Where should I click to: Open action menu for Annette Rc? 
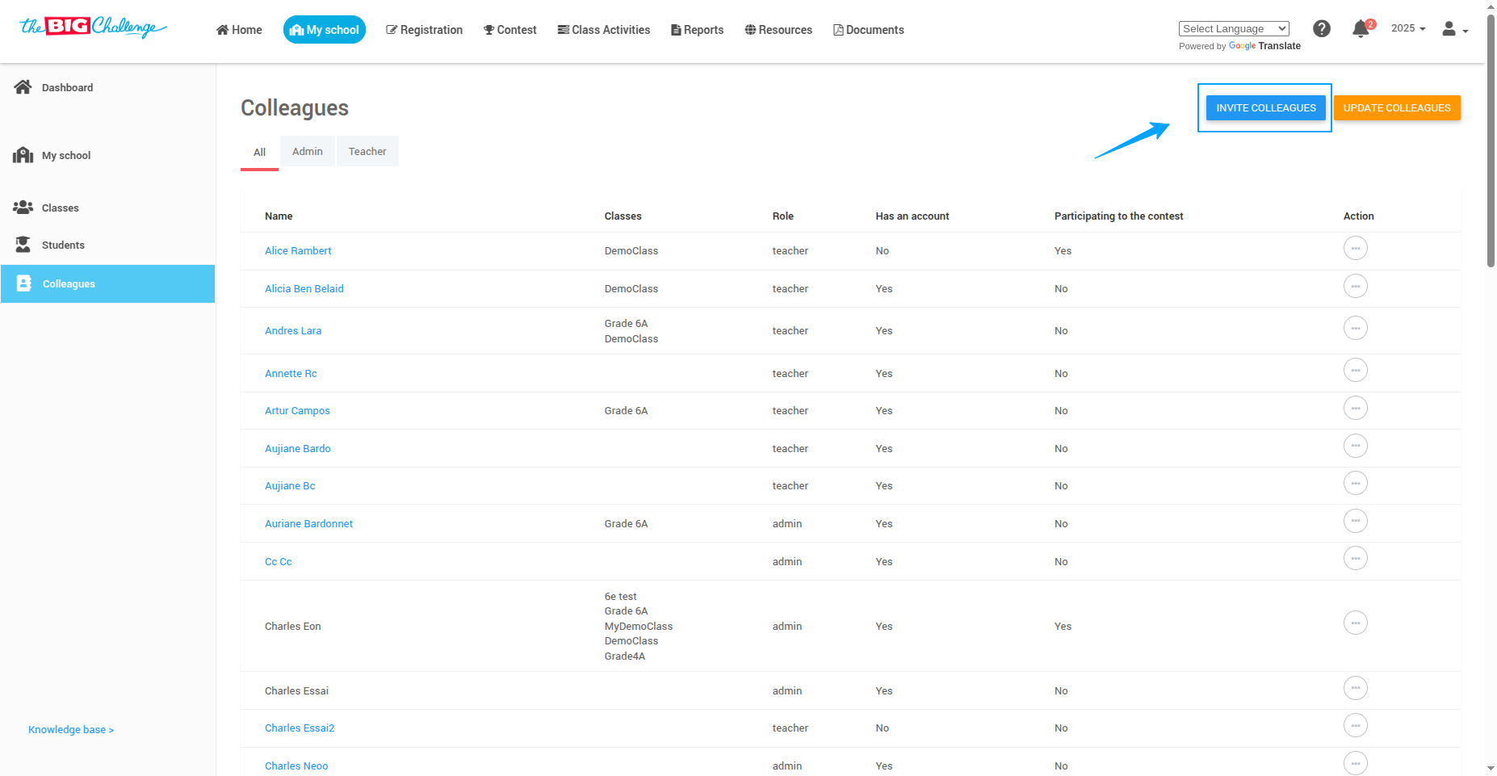coord(1356,370)
